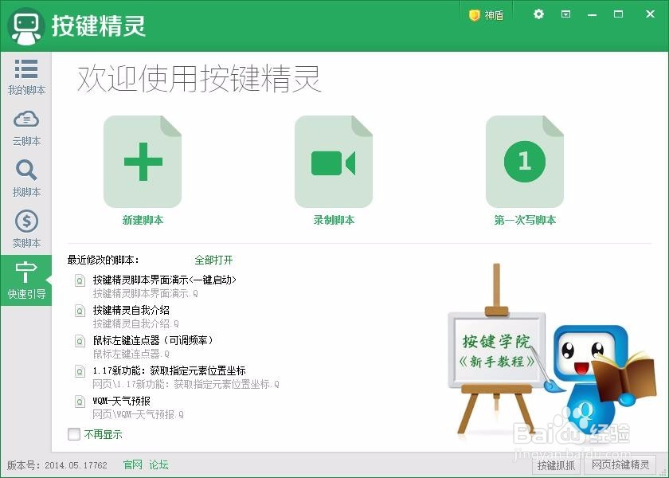The image size is (669, 478).
Task: Click 全部打开 to open all scripts
Action: [213, 260]
